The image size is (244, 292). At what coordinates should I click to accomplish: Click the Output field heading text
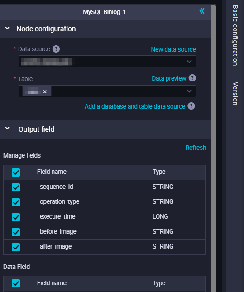pos(36,129)
